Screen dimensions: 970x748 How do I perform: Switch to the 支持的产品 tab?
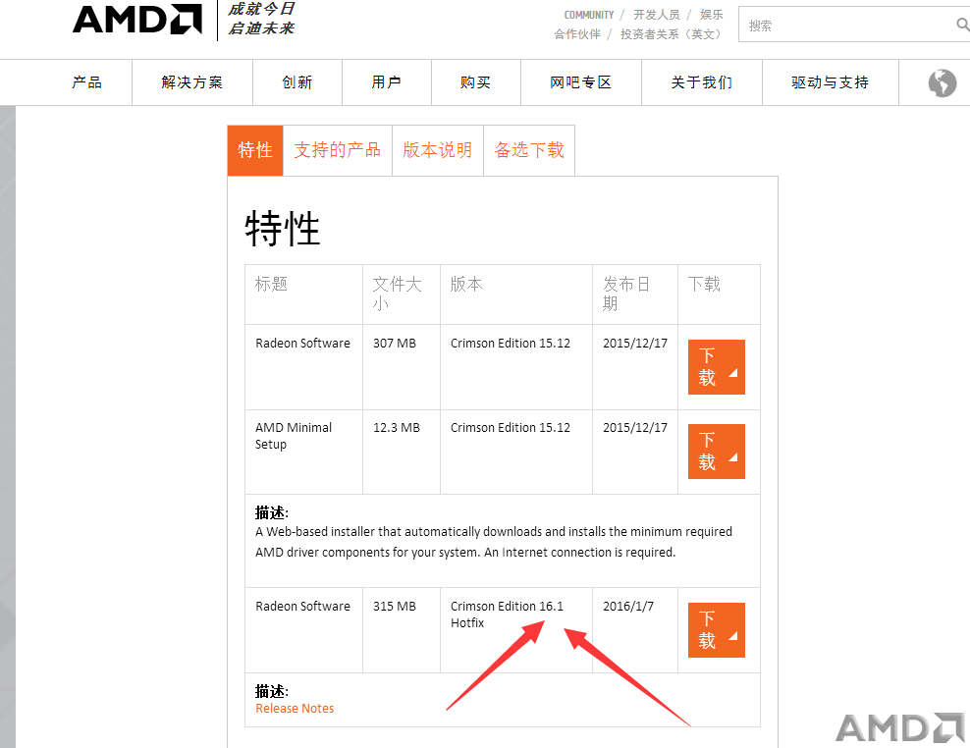point(337,150)
